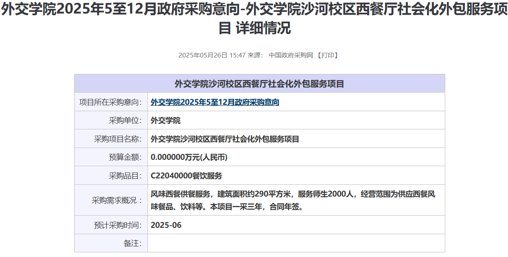The width and height of the screenshot is (508, 257).
Task: Click the purple table header row title
Action: click(260, 84)
